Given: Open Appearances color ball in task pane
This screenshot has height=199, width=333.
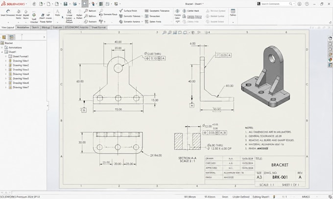Looking at the screenshot, I should click(330, 60).
